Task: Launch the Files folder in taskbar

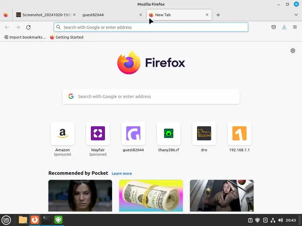Action: pos(23,220)
